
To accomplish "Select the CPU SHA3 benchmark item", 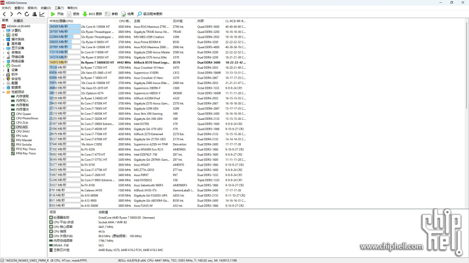I will (23, 132).
